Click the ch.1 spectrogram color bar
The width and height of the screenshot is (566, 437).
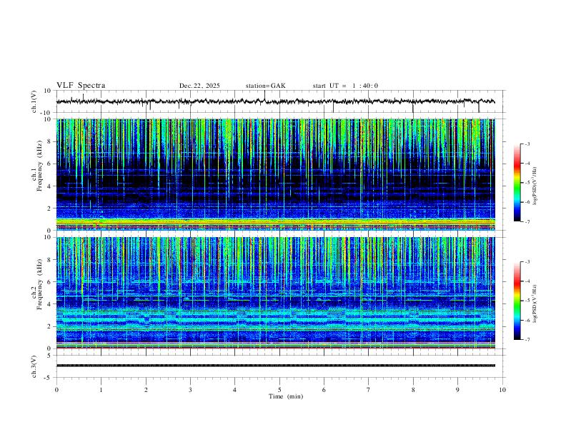pos(517,183)
